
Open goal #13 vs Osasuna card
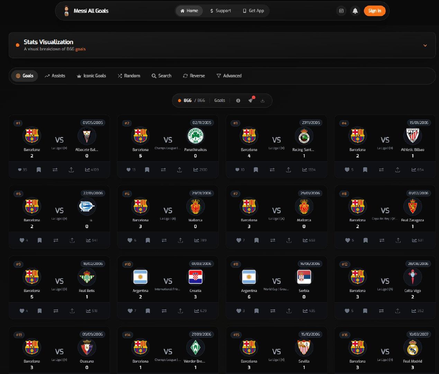click(59, 350)
